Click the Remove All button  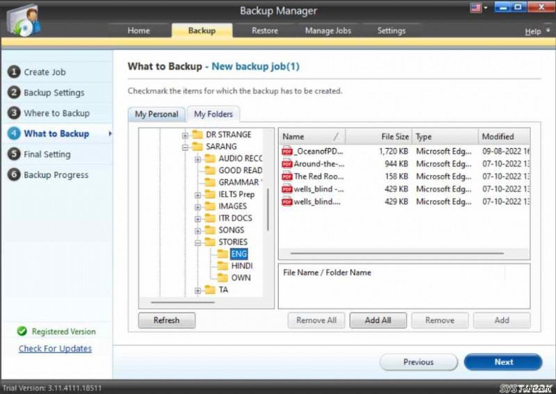pos(316,320)
